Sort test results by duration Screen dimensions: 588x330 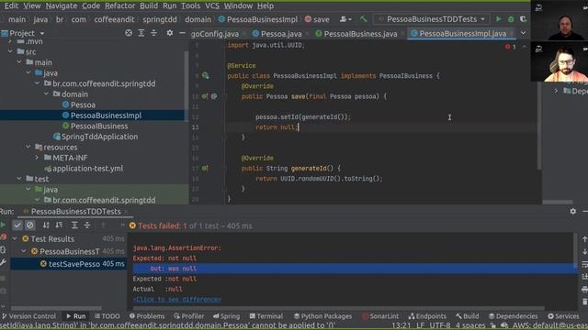[59, 225]
